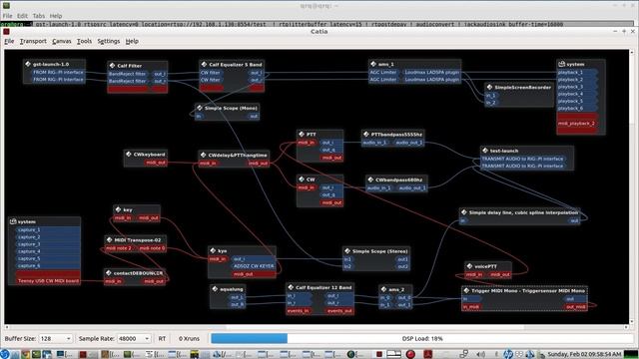Click the key node icon

118,209
